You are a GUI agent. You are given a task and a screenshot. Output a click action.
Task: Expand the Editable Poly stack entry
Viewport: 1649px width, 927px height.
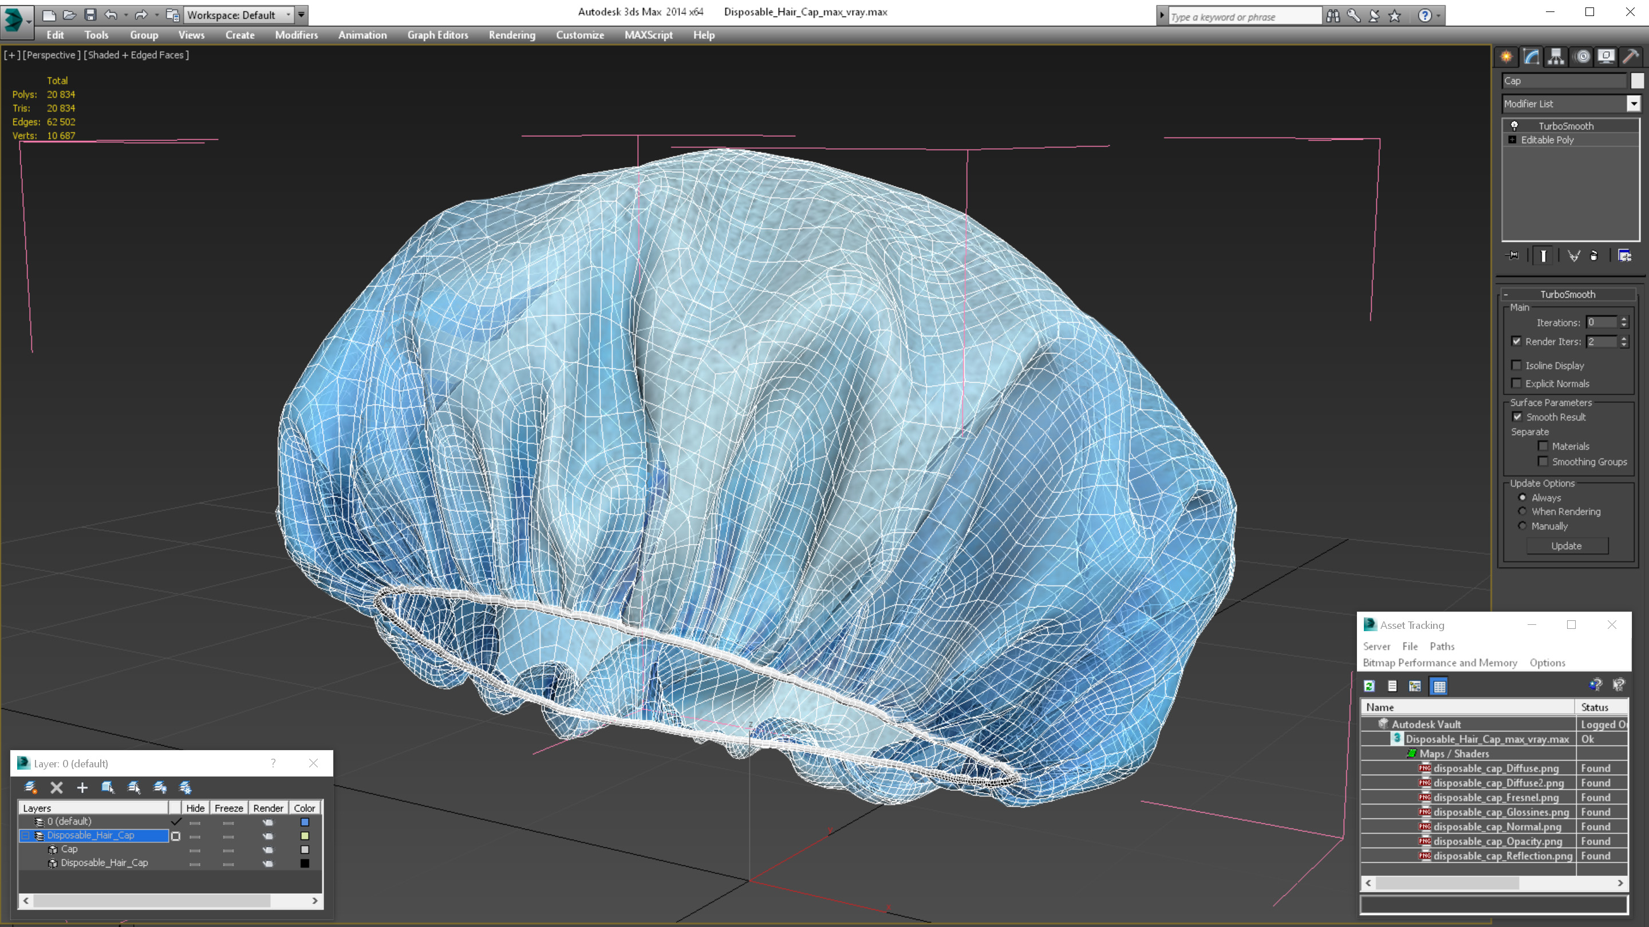coord(1513,140)
